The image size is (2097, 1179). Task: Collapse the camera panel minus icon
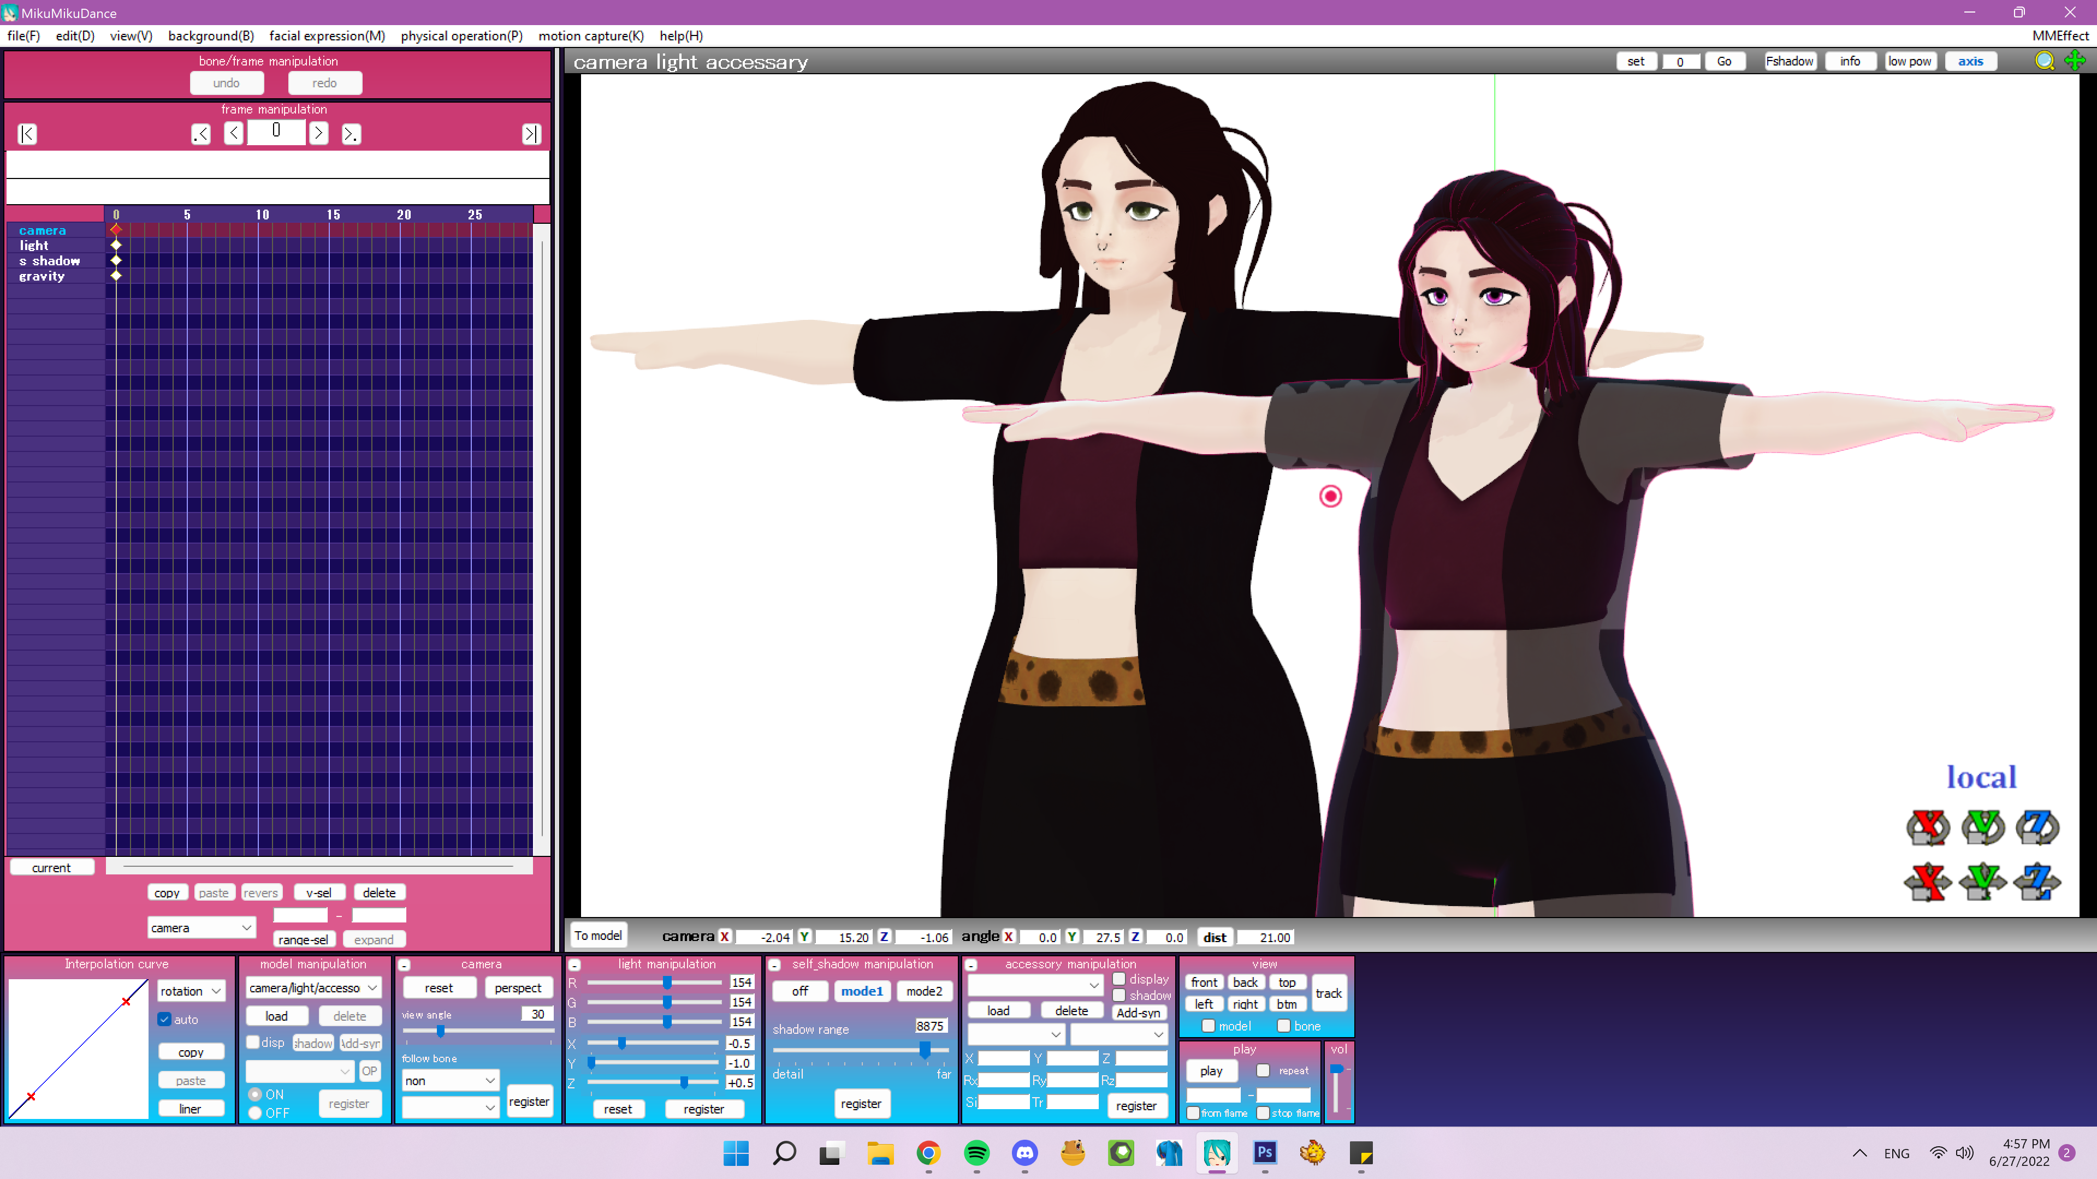(405, 965)
